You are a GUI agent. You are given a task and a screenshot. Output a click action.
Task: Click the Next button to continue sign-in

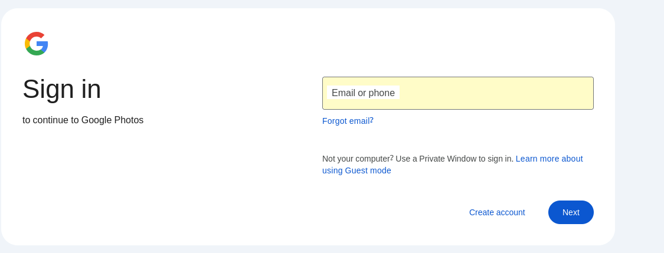[x=571, y=212]
